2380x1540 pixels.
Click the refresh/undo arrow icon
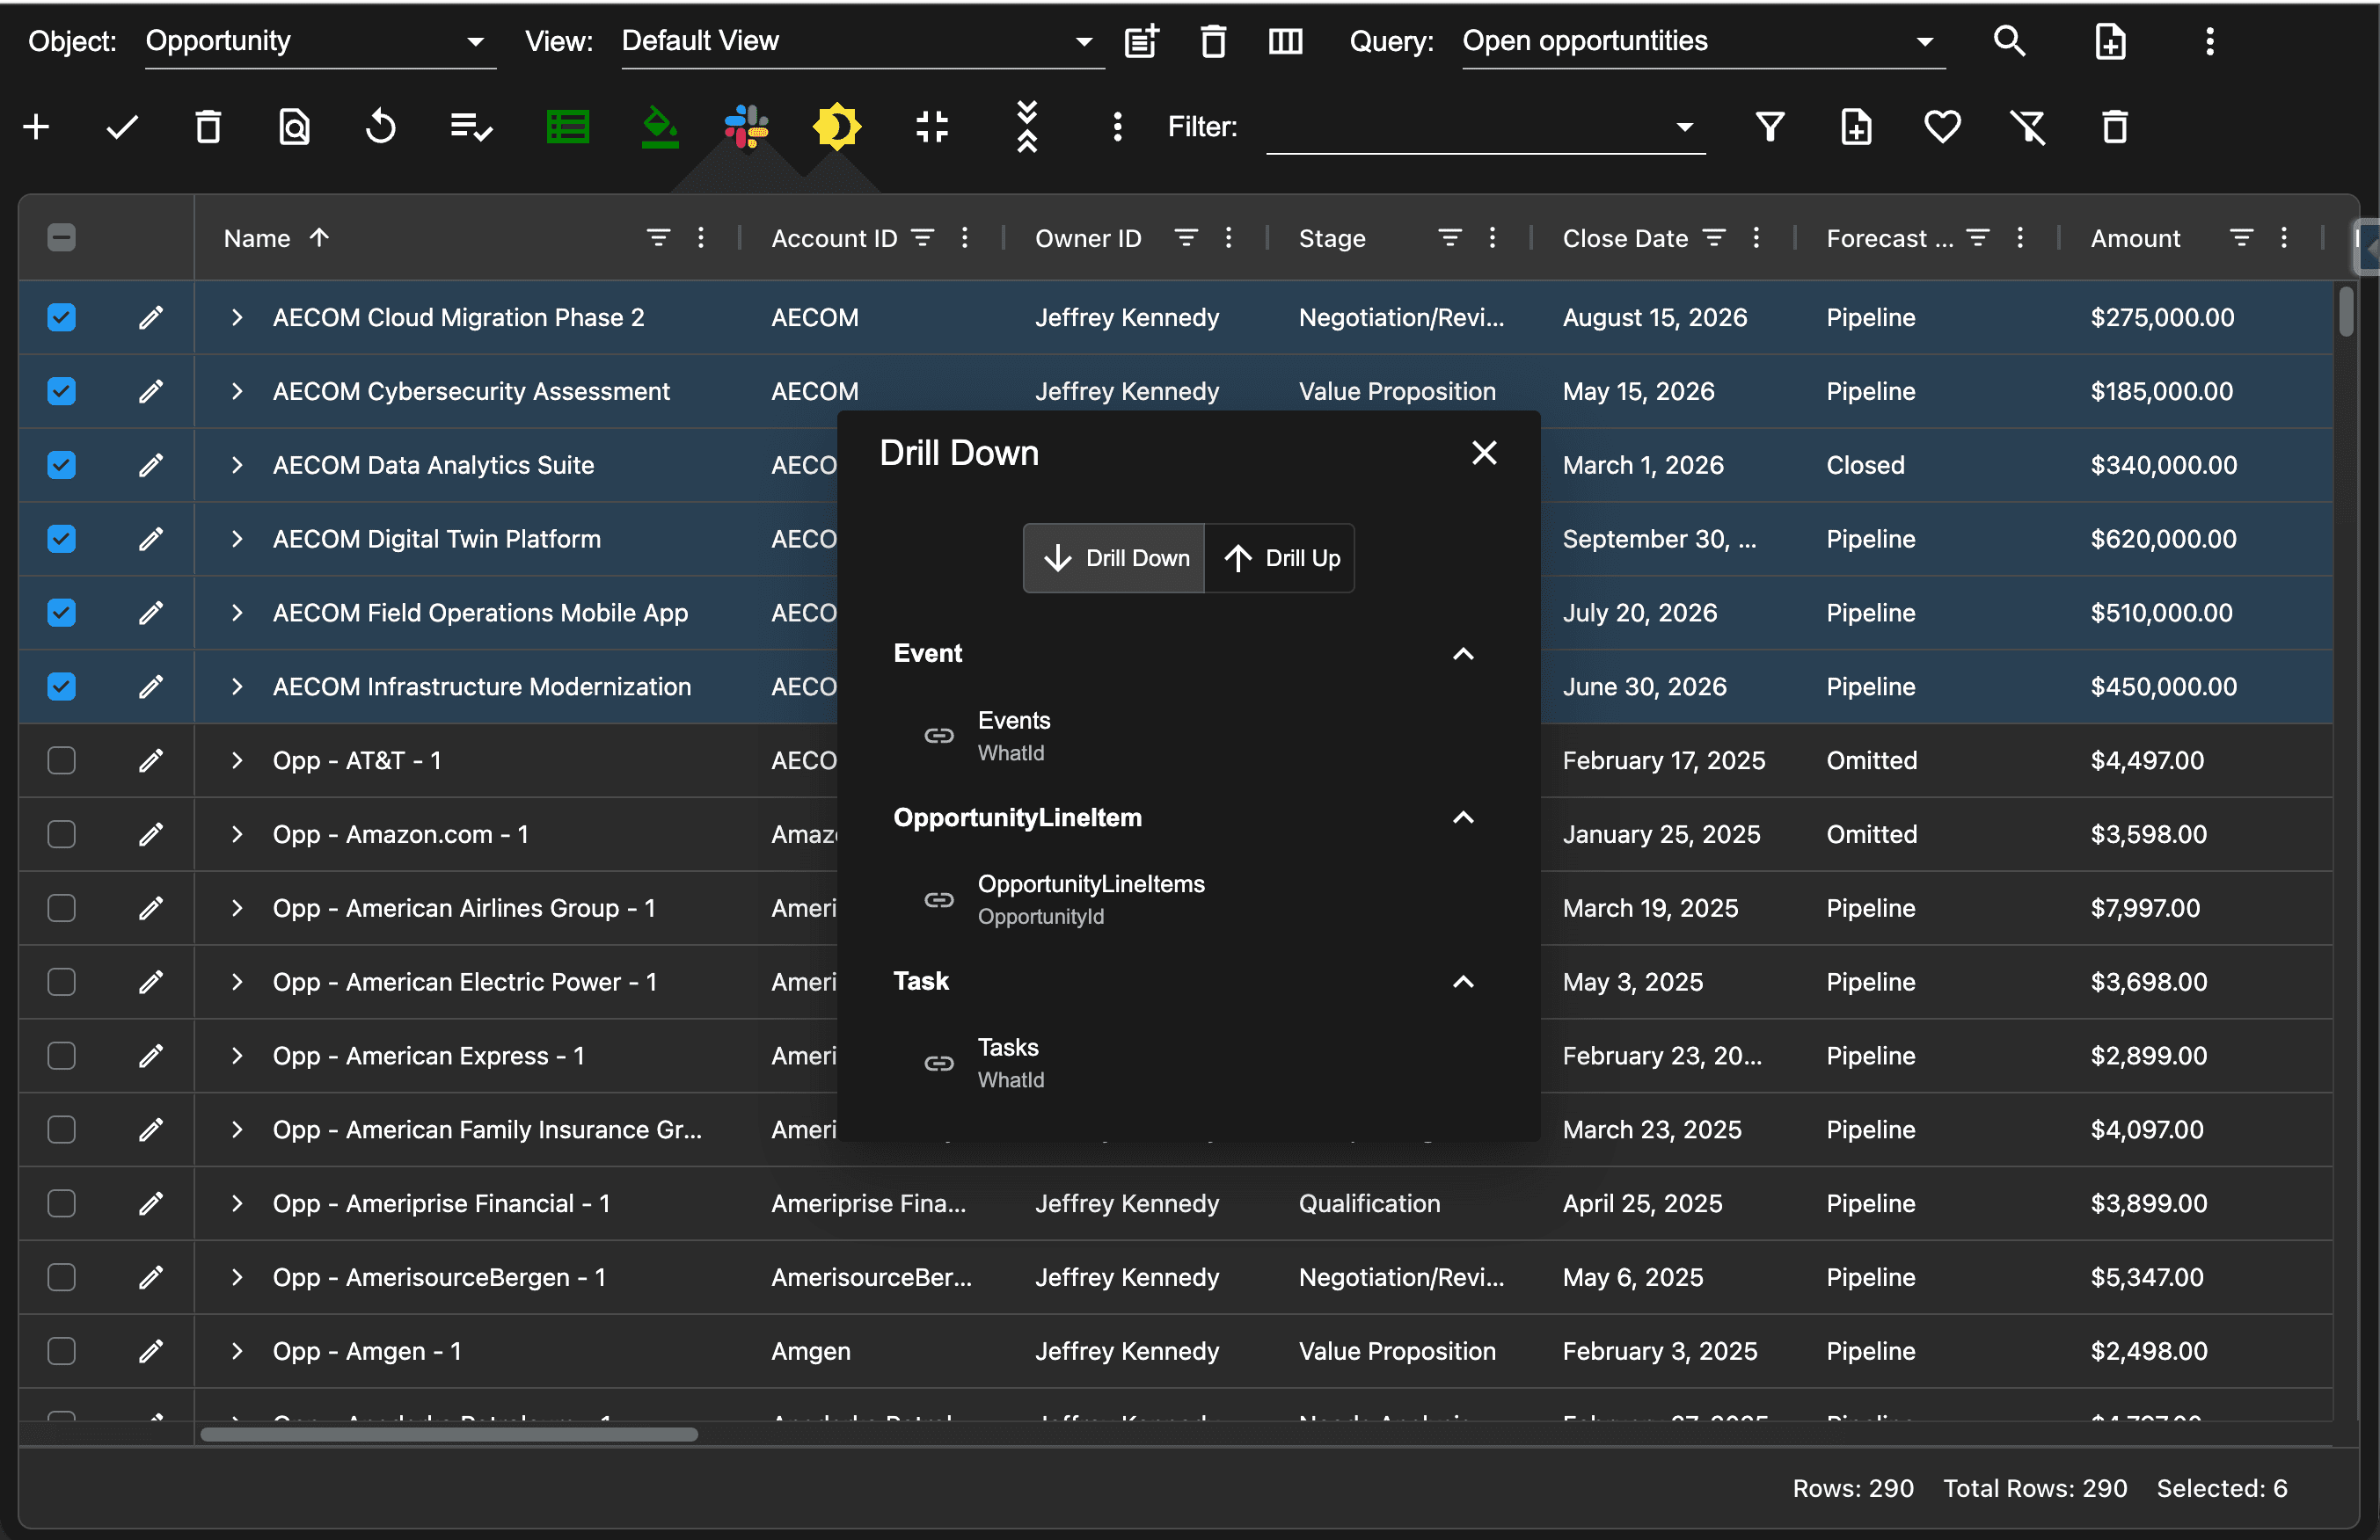[380, 127]
